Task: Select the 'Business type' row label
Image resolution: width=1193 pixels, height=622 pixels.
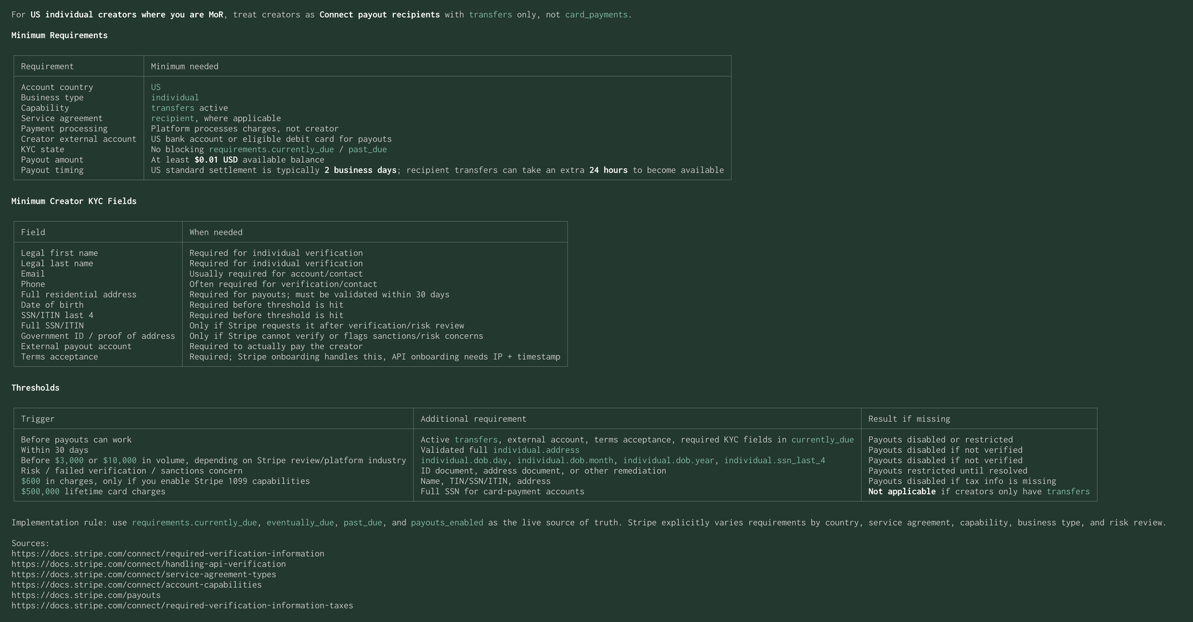Action: (x=52, y=98)
